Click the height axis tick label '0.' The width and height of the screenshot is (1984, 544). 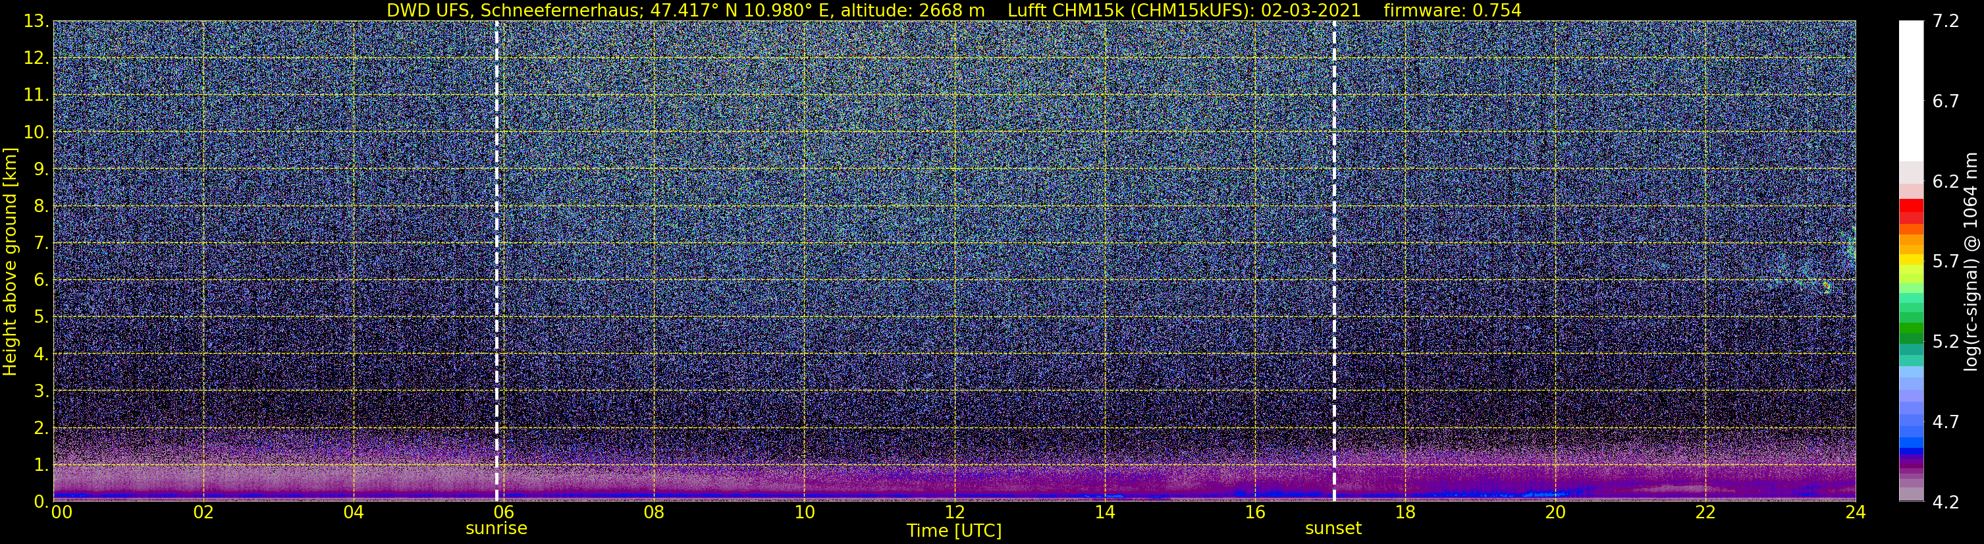pos(41,502)
